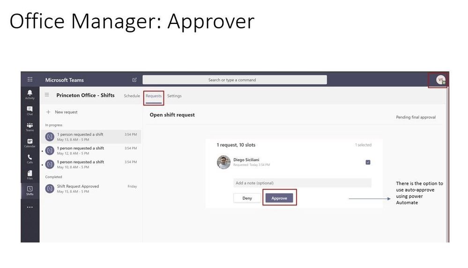Viewport: 468px width, 268px height.
Task: Open the app launcher grid icon
Action: [30, 79]
